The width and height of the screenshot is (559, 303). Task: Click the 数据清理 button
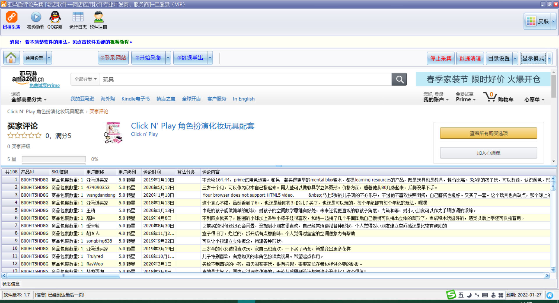tap(470, 58)
